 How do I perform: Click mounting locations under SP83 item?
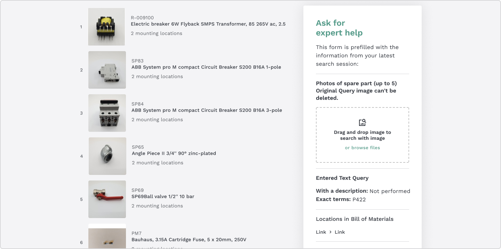coord(157,77)
